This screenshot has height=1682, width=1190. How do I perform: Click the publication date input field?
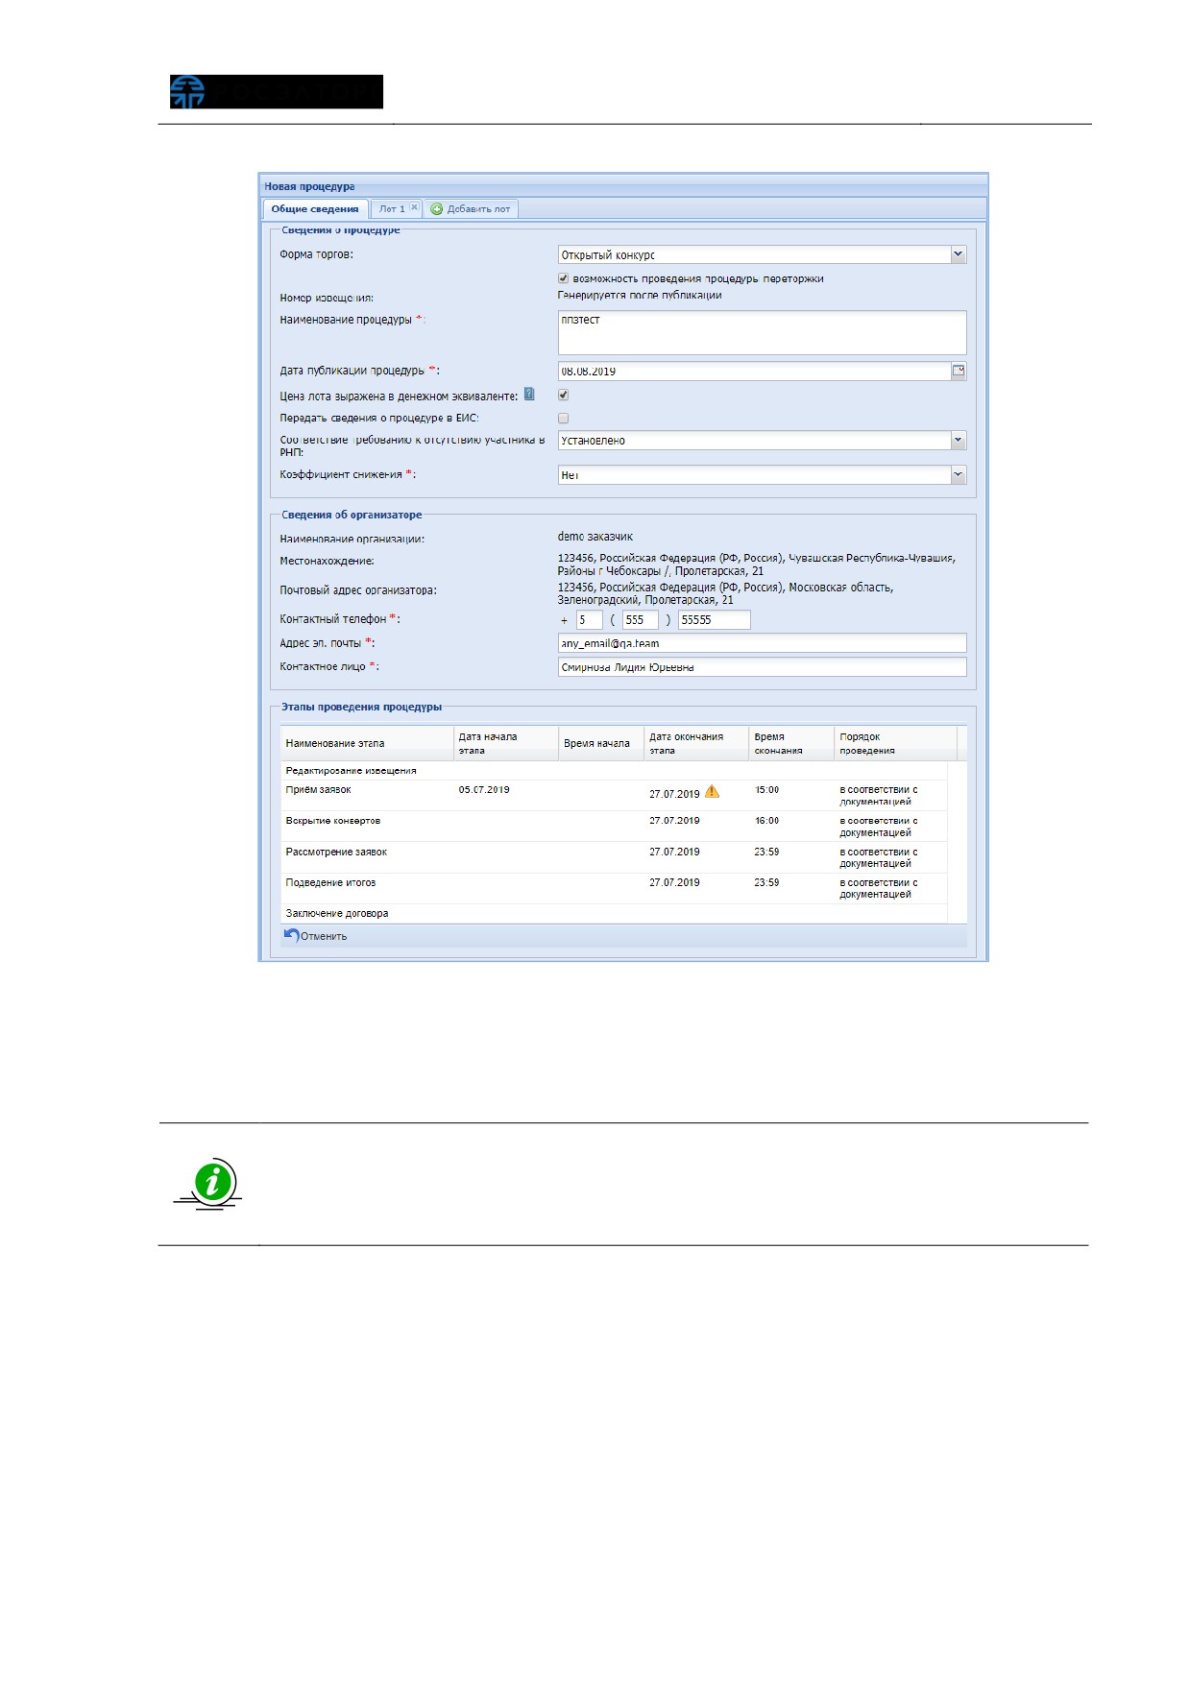[754, 372]
